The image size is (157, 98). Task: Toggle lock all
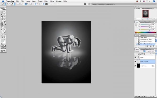point(144,54)
